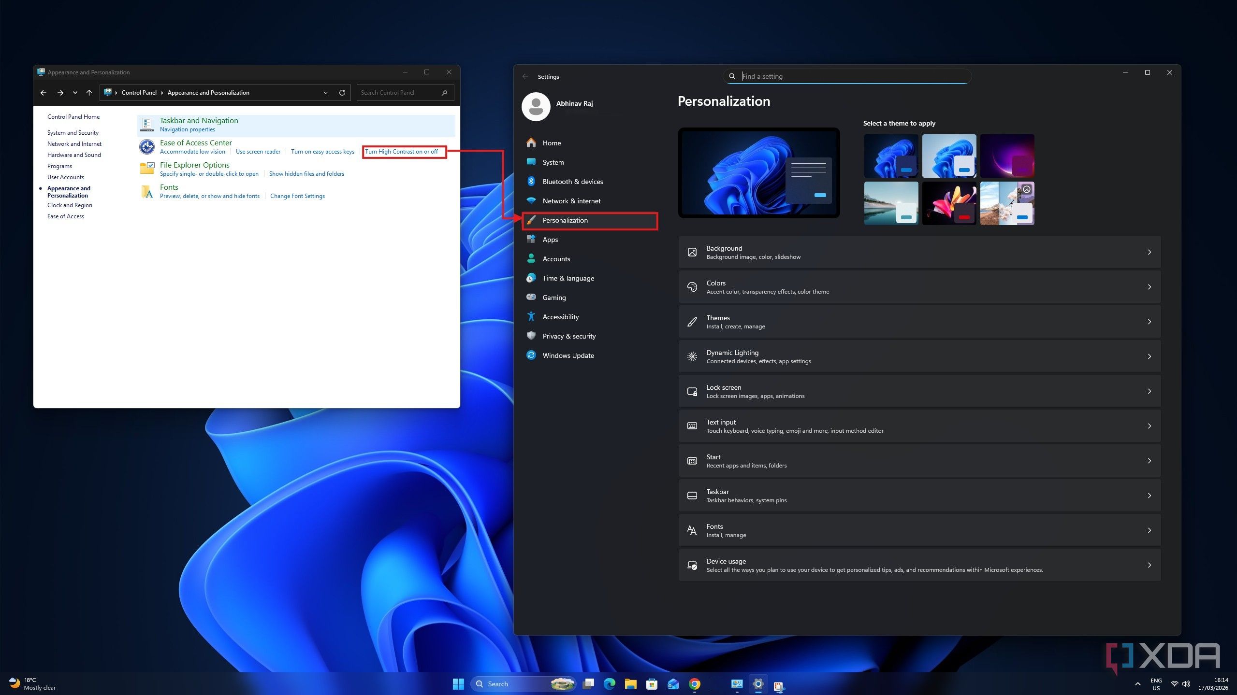Screen dimensions: 1237x695
Task: Click the Home icon in Settings sidebar
Action: pos(531,143)
